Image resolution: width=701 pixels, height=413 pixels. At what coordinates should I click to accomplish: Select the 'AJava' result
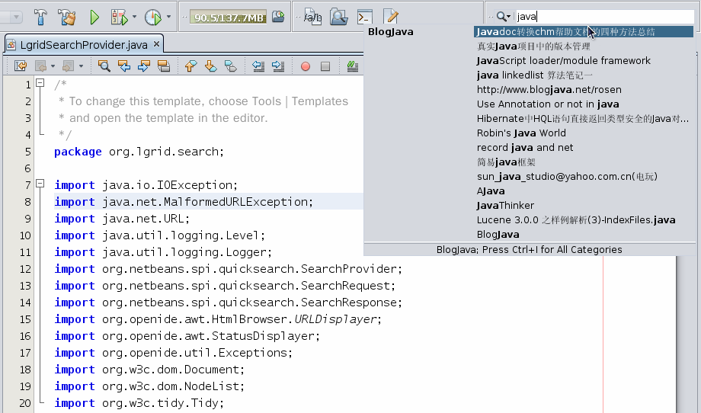[x=584, y=190]
